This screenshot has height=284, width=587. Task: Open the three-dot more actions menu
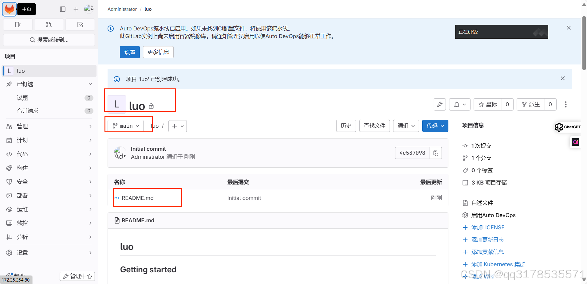pyautogui.click(x=565, y=104)
